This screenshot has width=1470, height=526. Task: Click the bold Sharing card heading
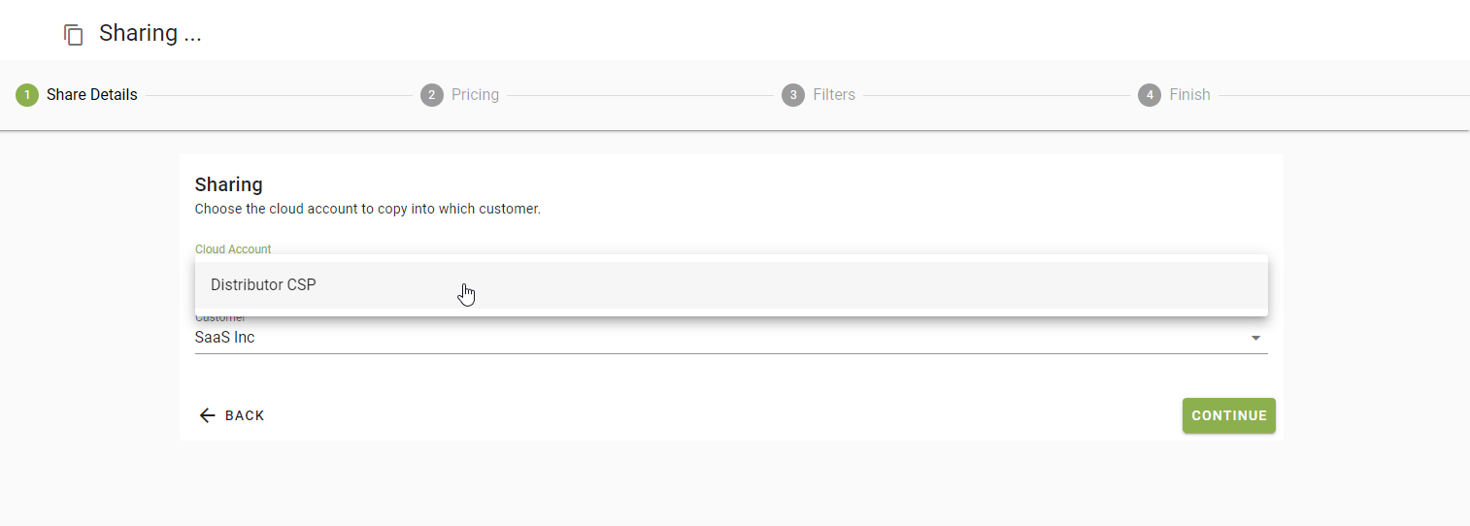pyautogui.click(x=229, y=184)
